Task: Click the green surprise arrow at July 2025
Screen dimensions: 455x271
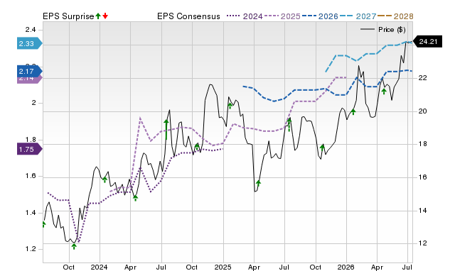Action: pos(289,124)
